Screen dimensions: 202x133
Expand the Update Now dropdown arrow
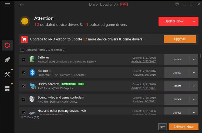pyautogui.click(x=194, y=21)
